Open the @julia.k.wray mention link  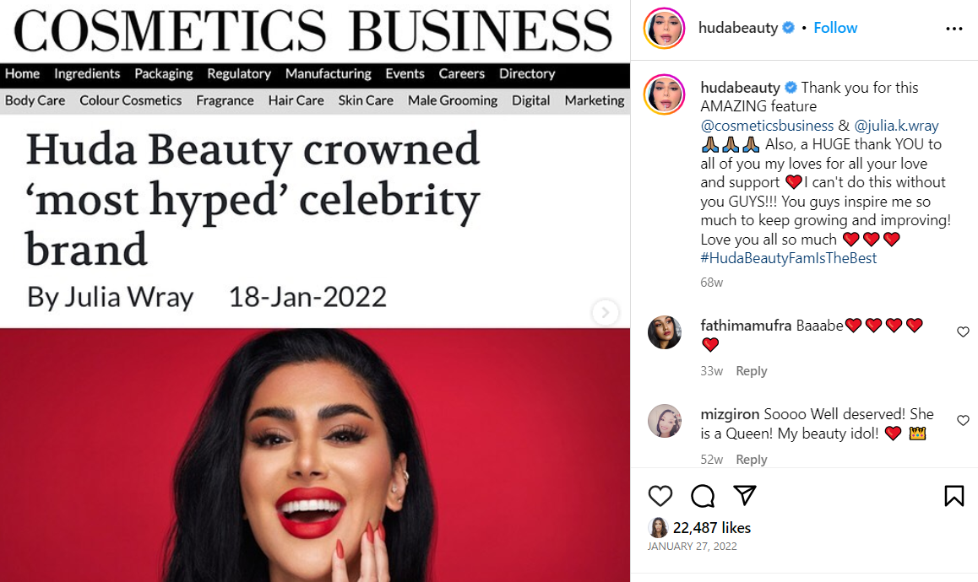coord(896,125)
